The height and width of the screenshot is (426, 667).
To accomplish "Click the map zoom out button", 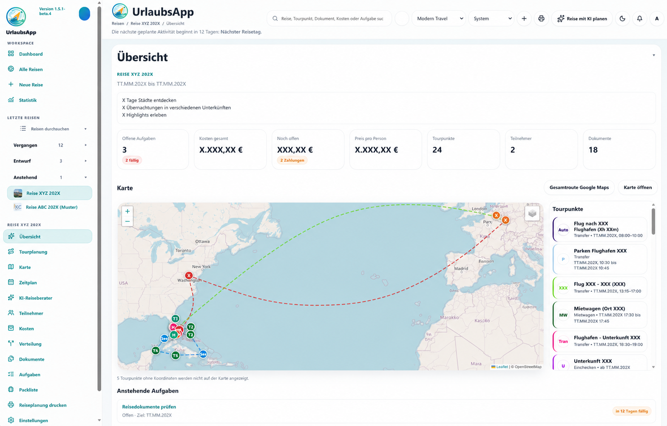I will (x=128, y=222).
